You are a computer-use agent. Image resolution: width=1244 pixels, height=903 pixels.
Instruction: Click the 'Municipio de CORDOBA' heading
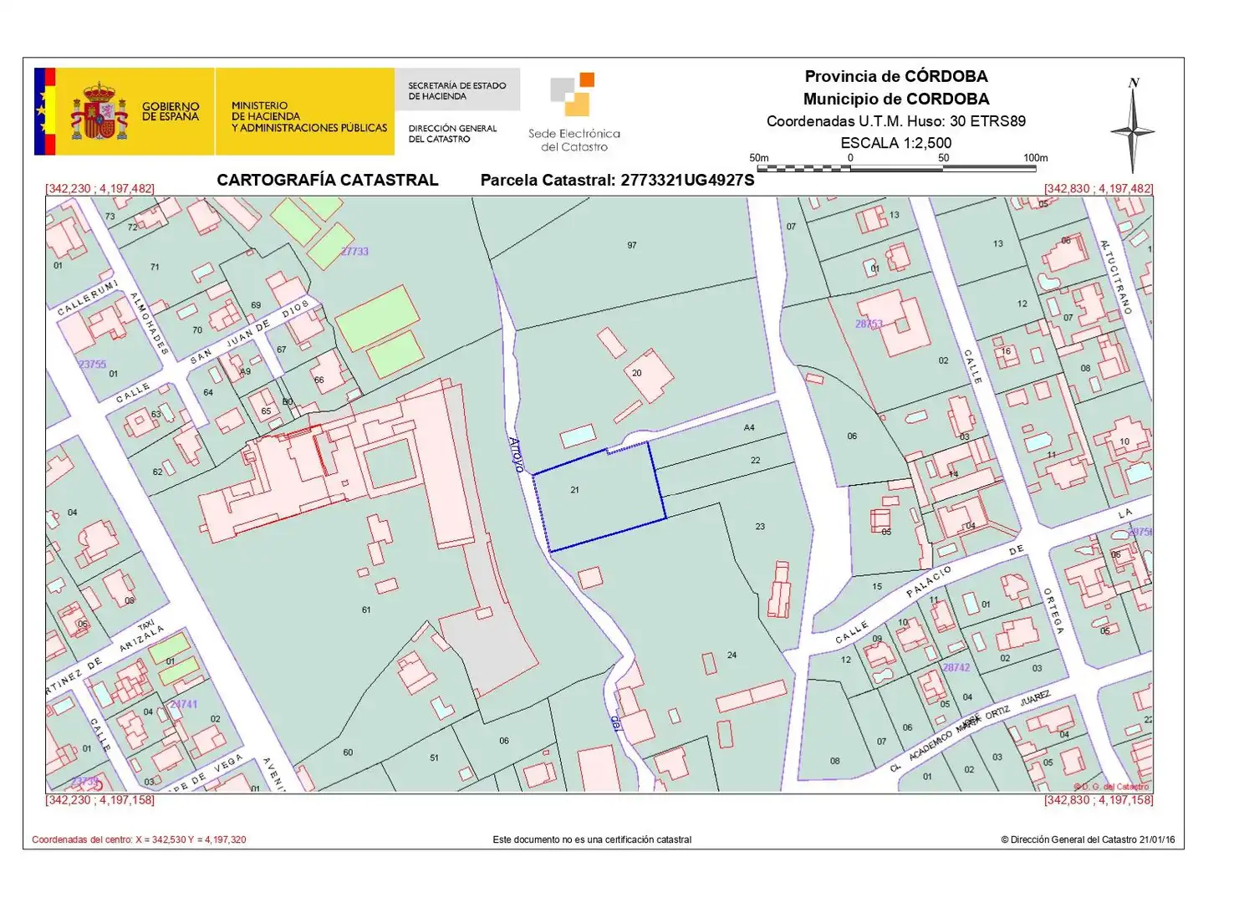coord(896,99)
